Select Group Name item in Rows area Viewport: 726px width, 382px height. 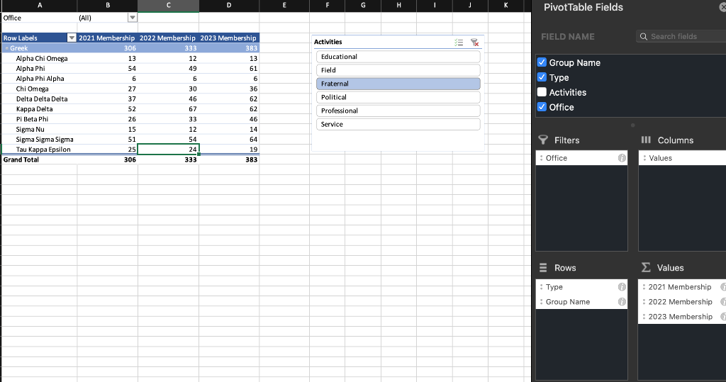(x=581, y=302)
